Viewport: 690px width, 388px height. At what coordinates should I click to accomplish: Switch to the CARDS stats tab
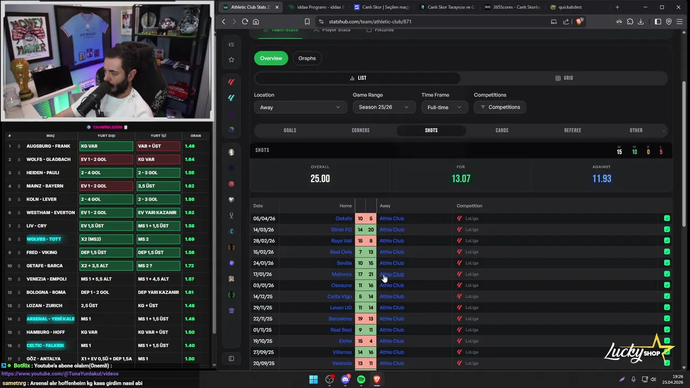(502, 130)
